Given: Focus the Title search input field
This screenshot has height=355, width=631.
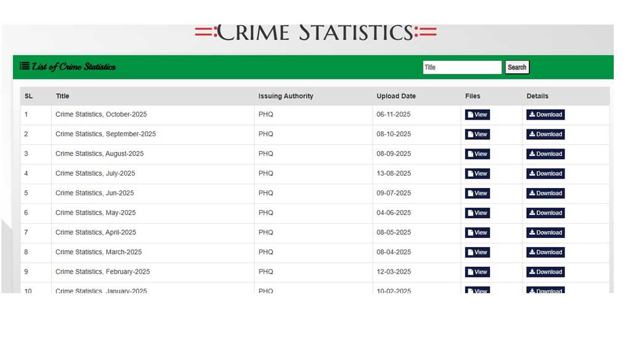Looking at the screenshot, I should (x=462, y=67).
